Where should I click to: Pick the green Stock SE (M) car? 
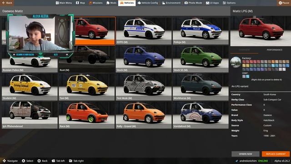click(201, 59)
